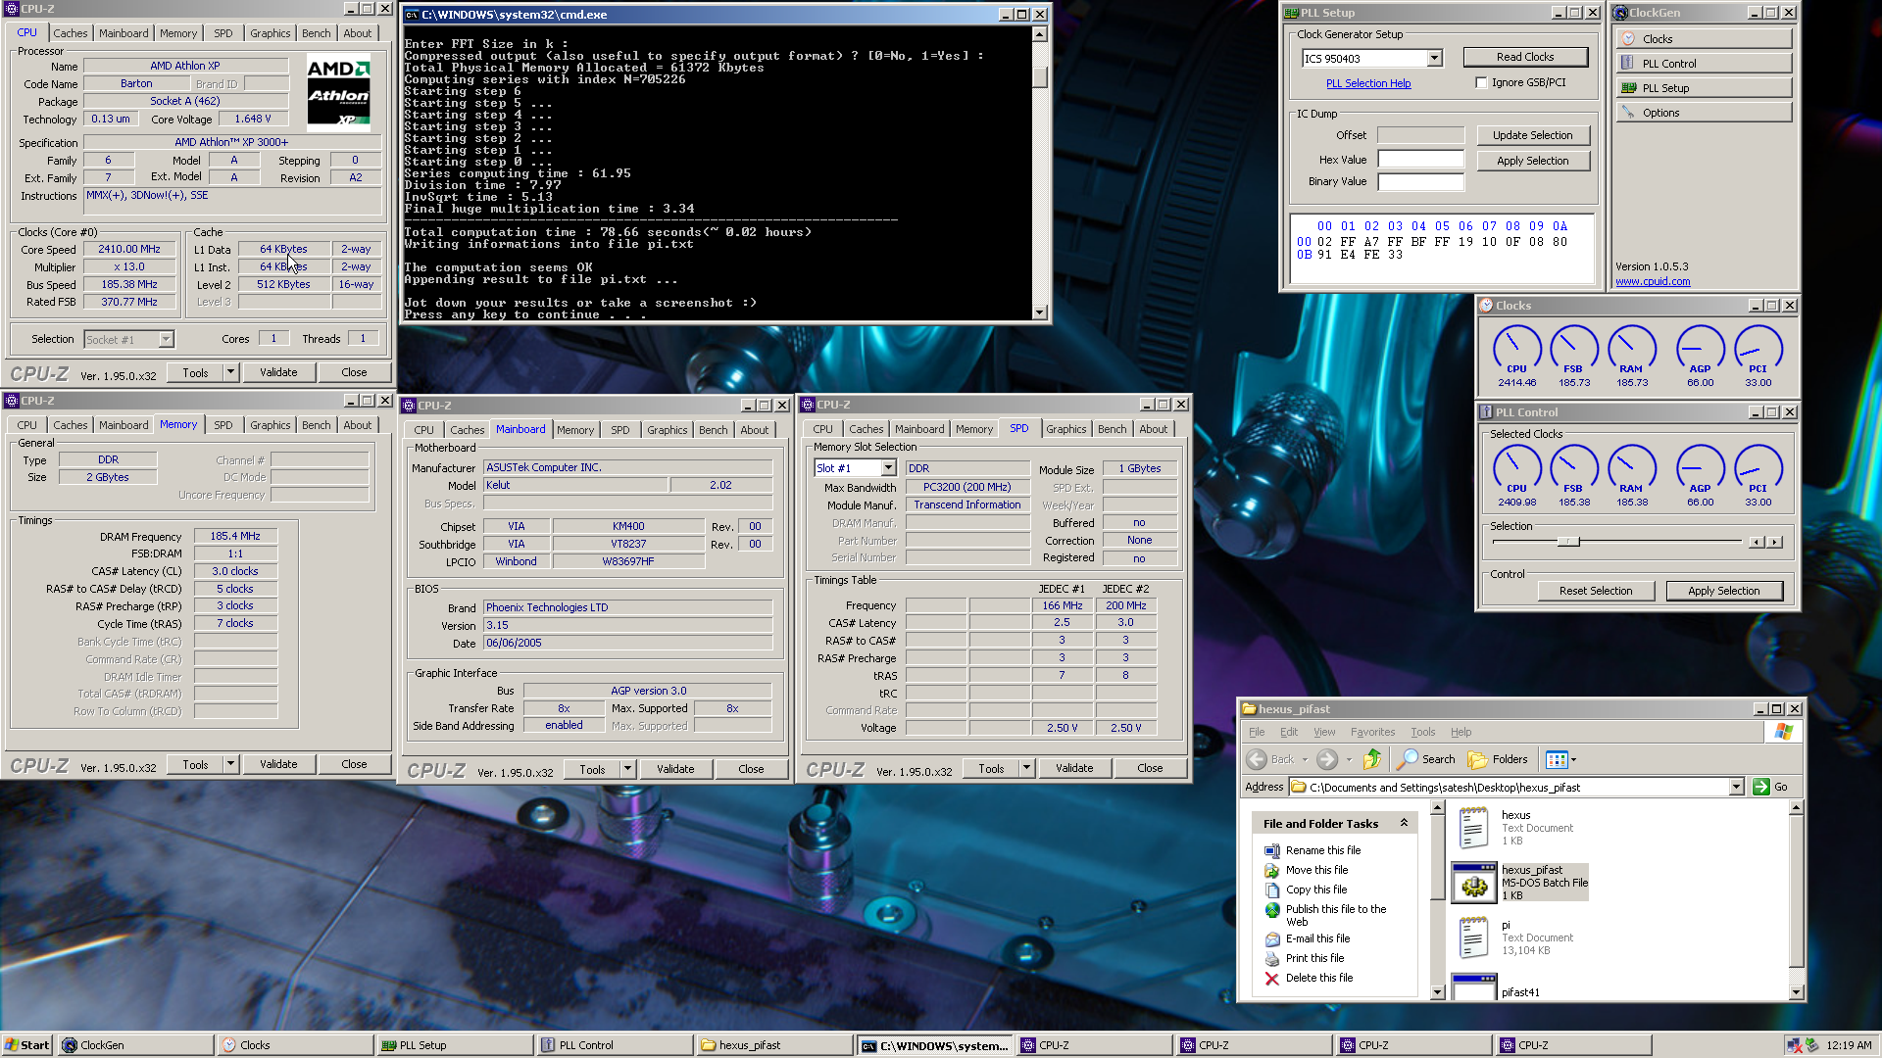This screenshot has height=1058, width=1882.
Task: Select the pi text document icon
Action: (x=1473, y=938)
